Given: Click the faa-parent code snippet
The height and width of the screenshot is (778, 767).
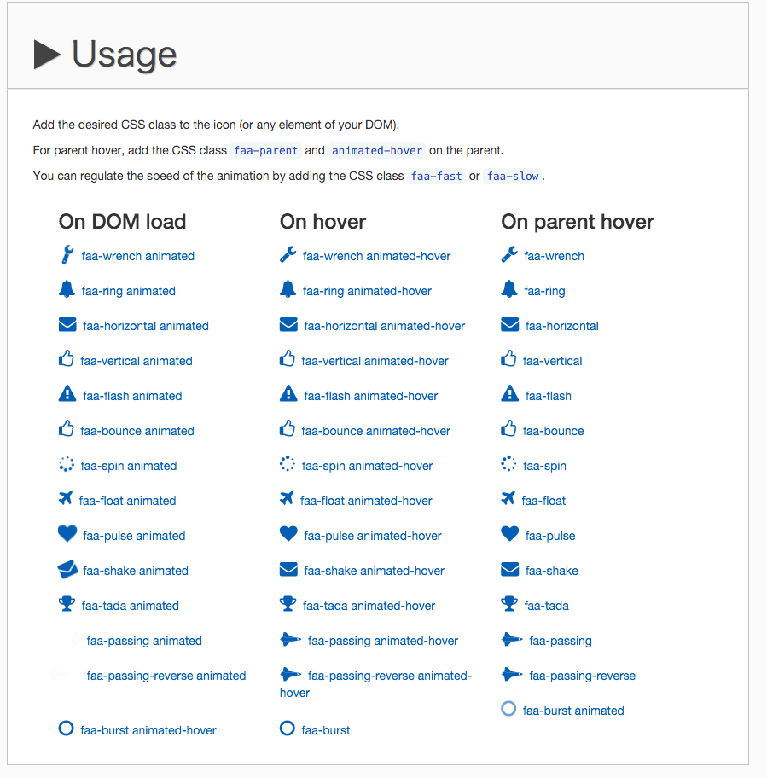Looking at the screenshot, I should [266, 151].
